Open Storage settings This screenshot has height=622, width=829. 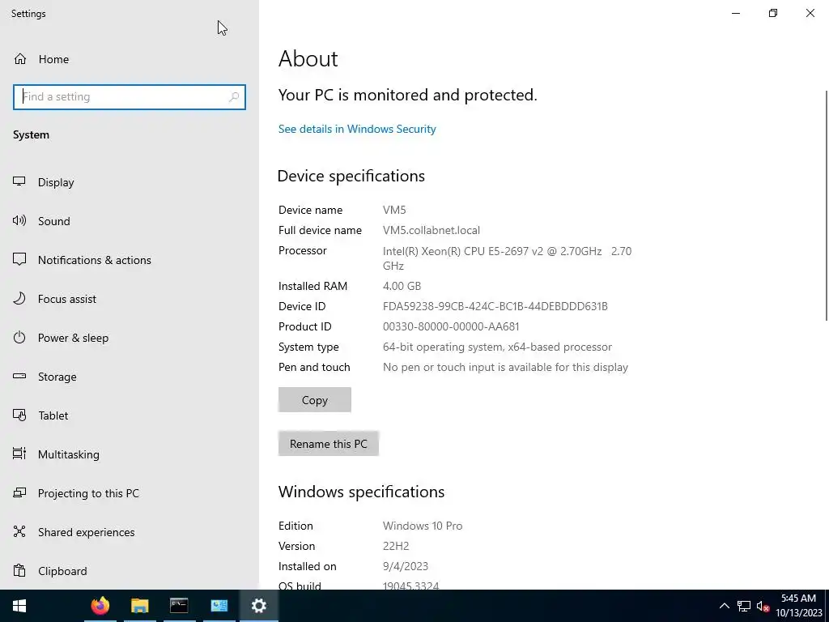tap(130, 377)
